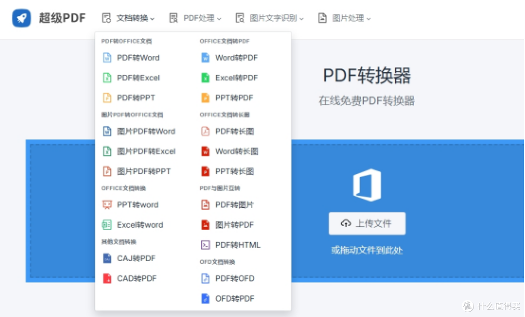
Task: Select the PDF转长图 label
Action: (x=234, y=131)
